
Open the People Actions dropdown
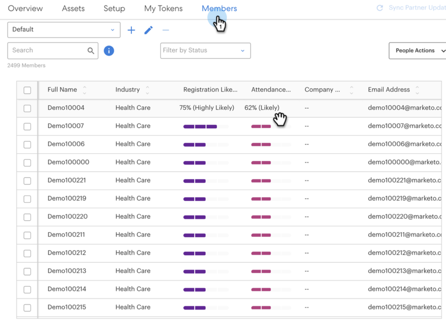(418, 50)
